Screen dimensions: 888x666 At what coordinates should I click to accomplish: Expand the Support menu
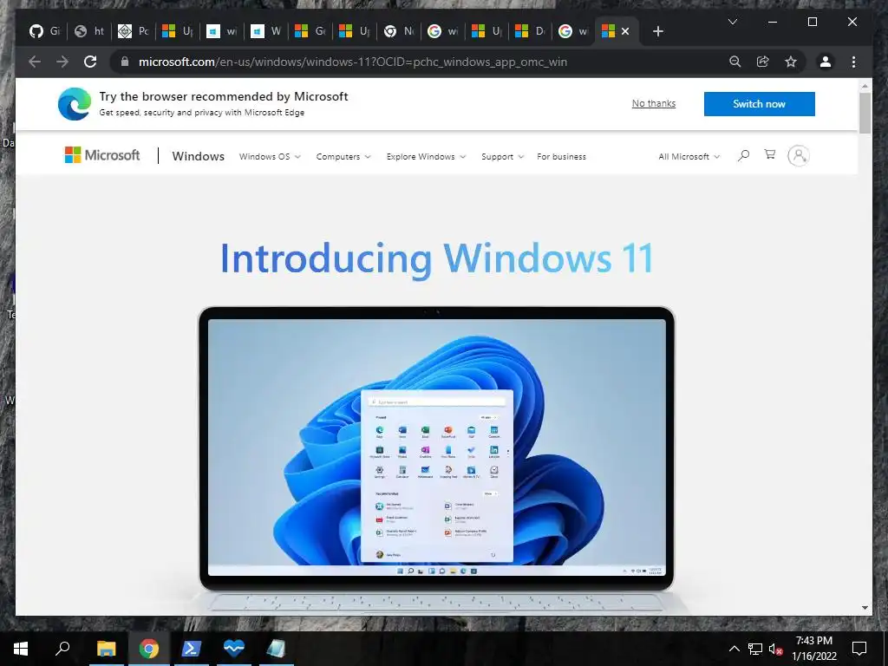click(502, 157)
